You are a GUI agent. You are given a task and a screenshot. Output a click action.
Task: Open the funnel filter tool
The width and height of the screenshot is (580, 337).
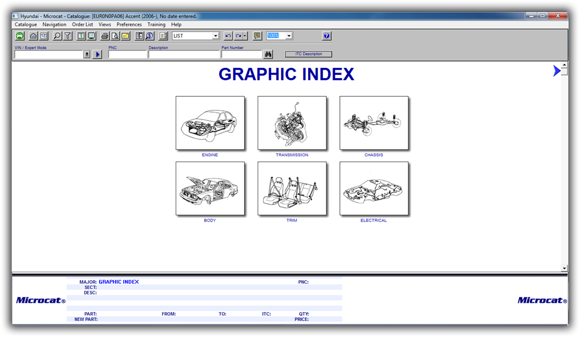[68, 36]
